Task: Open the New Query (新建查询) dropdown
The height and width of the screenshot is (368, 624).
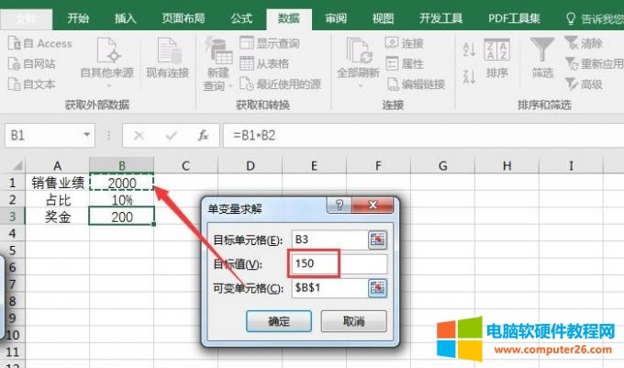Action: (217, 63)
